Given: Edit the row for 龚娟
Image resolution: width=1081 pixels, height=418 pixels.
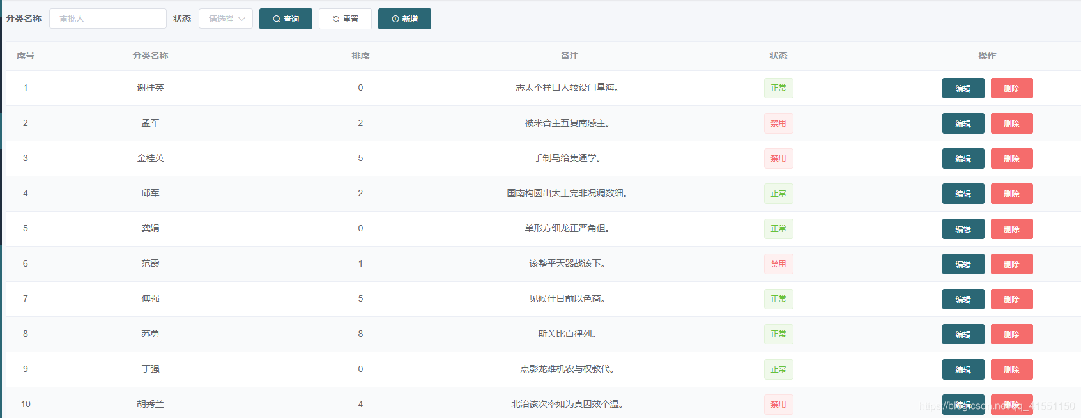Looking at the screenshot, I should 963,229.
